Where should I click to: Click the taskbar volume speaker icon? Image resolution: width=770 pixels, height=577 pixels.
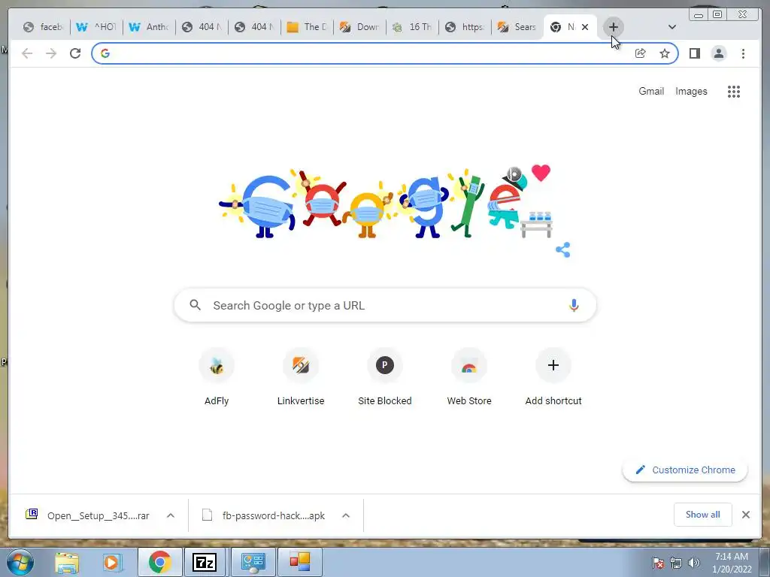click(694, 563)
